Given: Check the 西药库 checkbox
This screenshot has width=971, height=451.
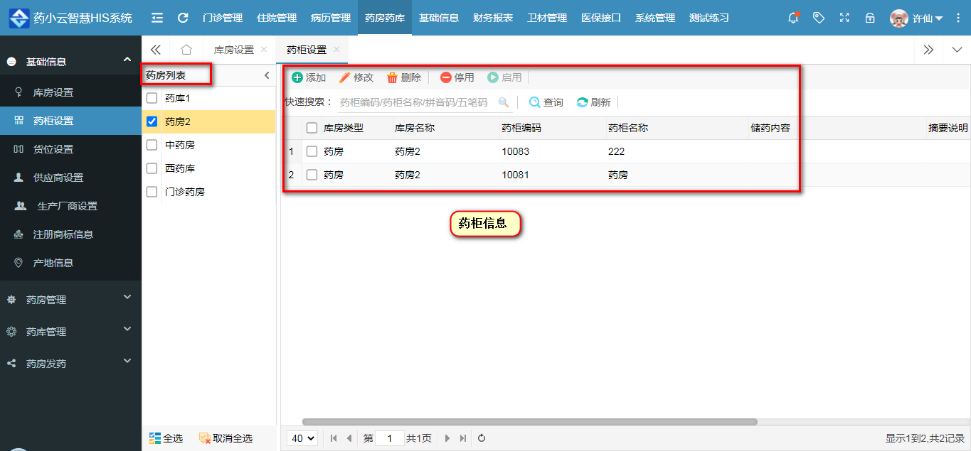Looking at the screenshot, I should click(x=152, y=168).
